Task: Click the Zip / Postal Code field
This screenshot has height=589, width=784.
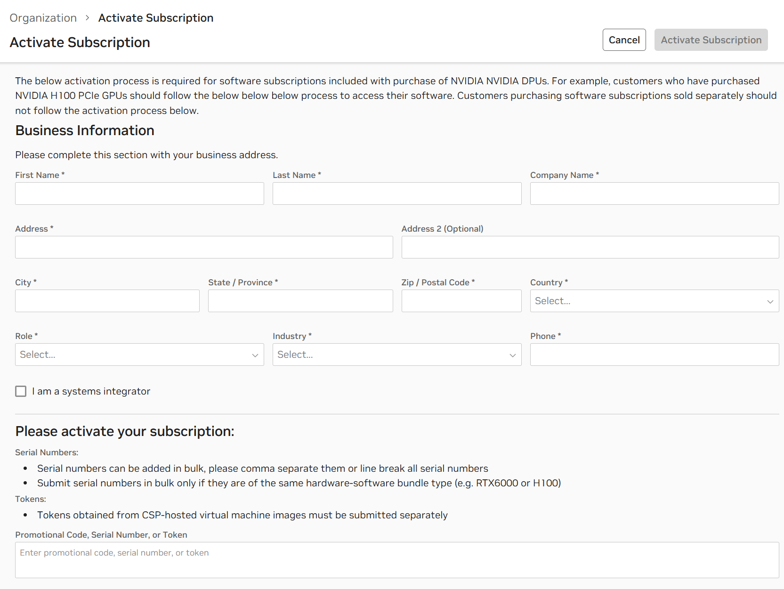Action: [461, 301]
